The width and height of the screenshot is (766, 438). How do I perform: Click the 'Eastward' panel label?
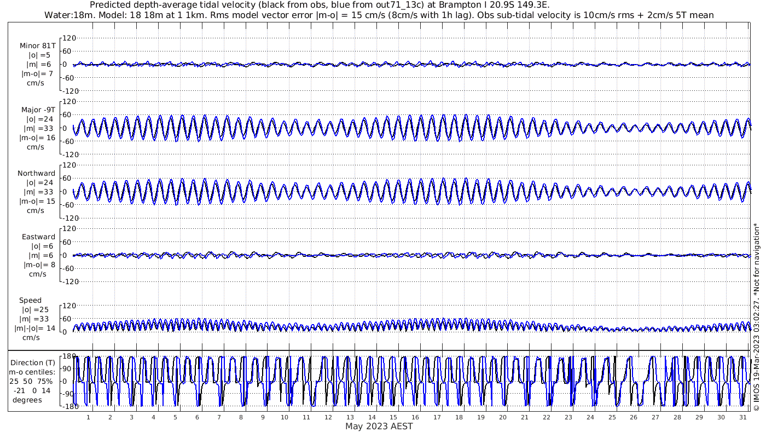click(38, 237)
